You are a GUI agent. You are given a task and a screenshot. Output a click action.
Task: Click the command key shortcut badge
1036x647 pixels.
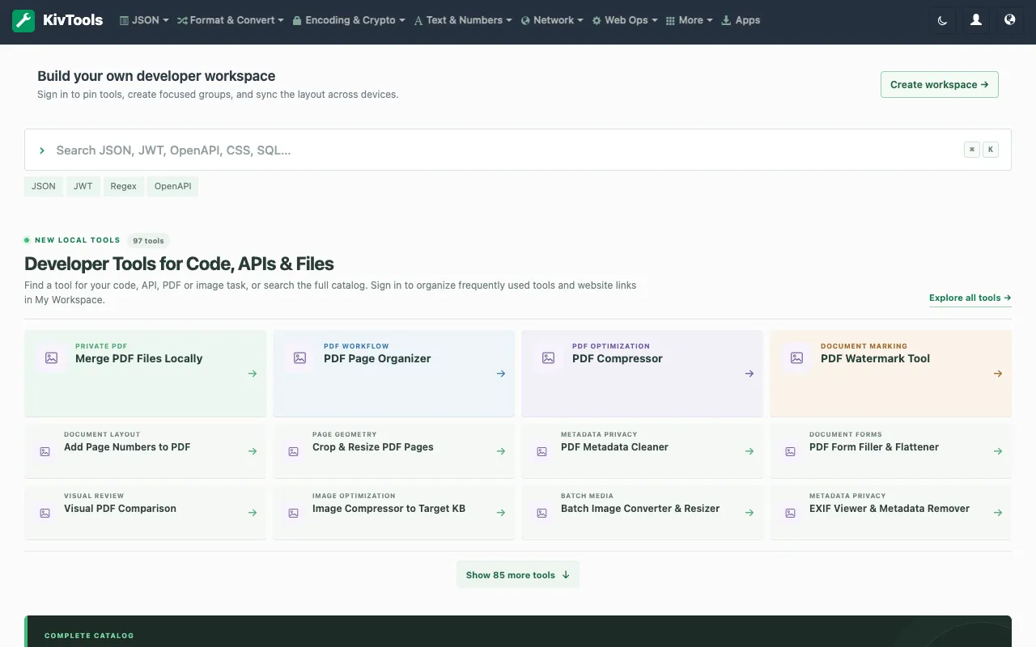972,150
